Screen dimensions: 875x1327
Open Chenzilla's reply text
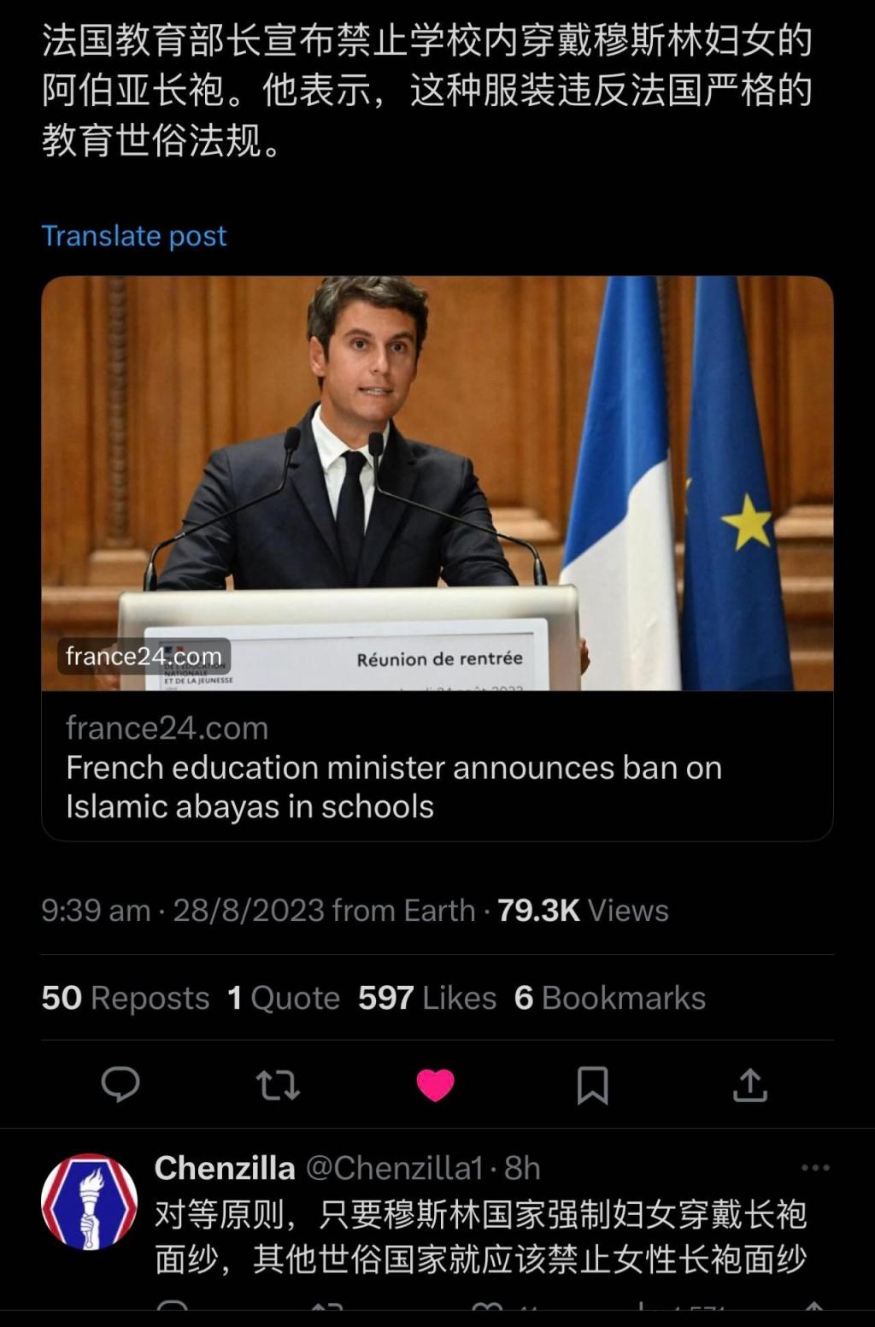[x=480, y=1236]
